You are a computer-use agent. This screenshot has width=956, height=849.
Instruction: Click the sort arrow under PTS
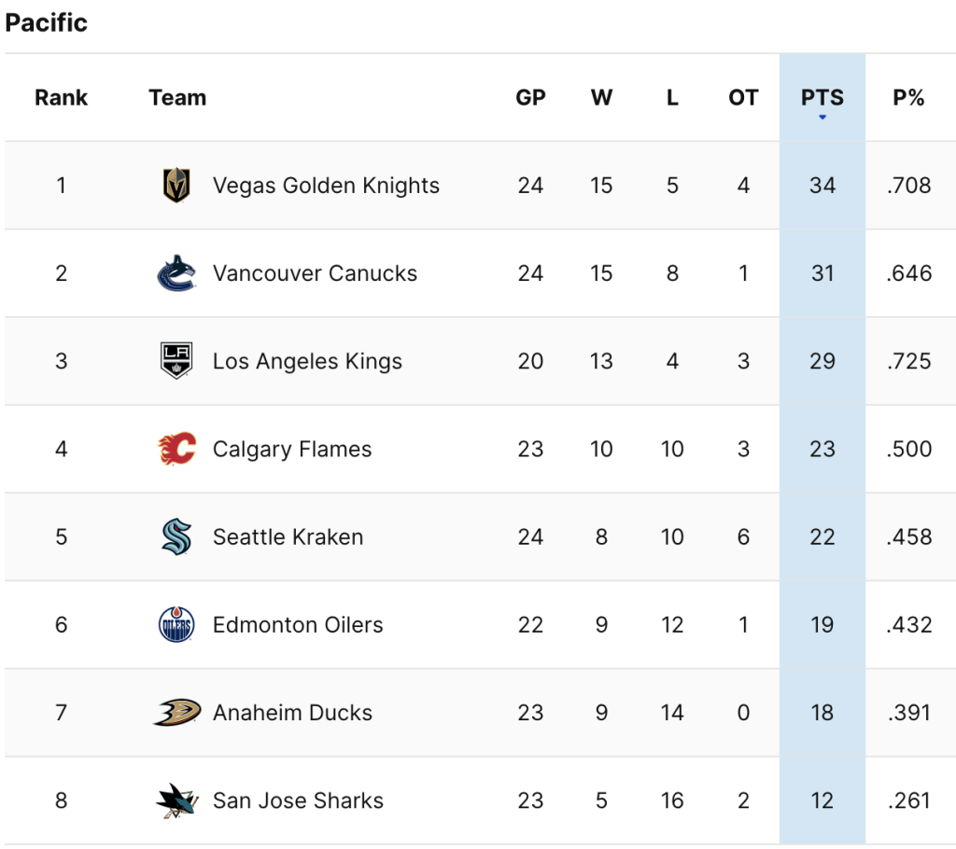(822, 116)
